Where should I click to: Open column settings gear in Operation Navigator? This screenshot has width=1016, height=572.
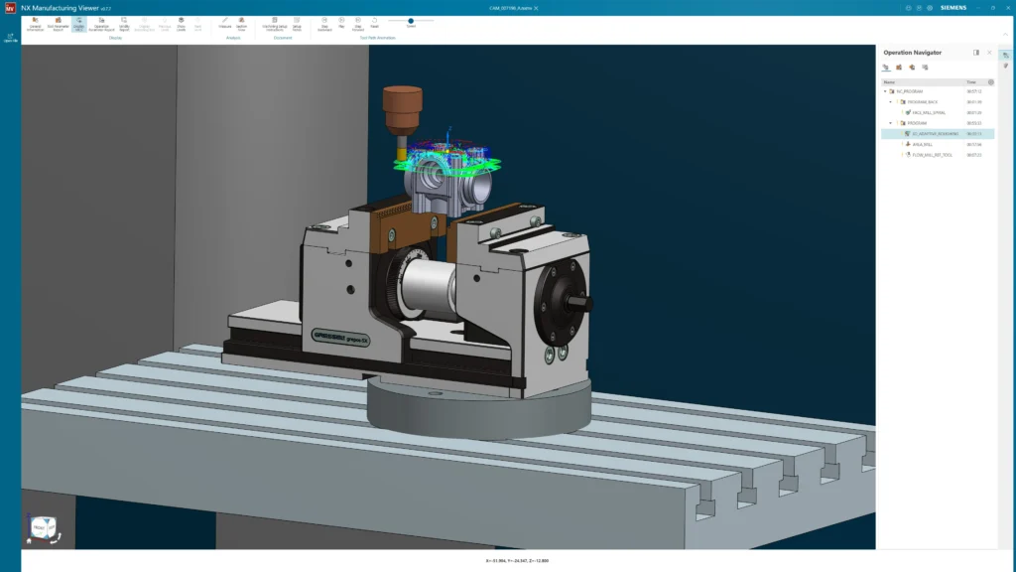(x=990, y=82)
